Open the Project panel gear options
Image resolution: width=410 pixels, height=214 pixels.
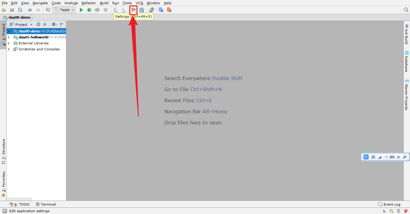54,25
